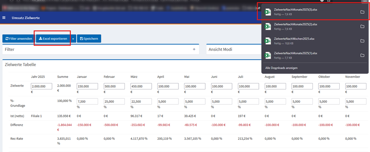Select Summe %-Grundlage value 100,000 %
Screen dimensions: 370x152
click(x=64, y=101)
